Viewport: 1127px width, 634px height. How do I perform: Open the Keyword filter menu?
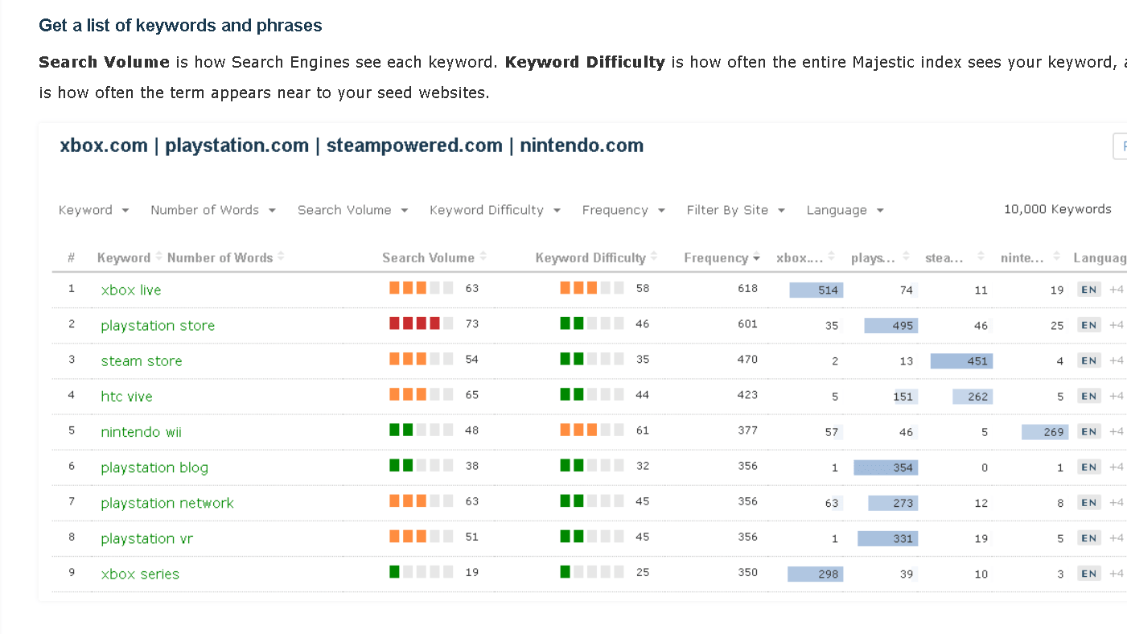(93, 210)
